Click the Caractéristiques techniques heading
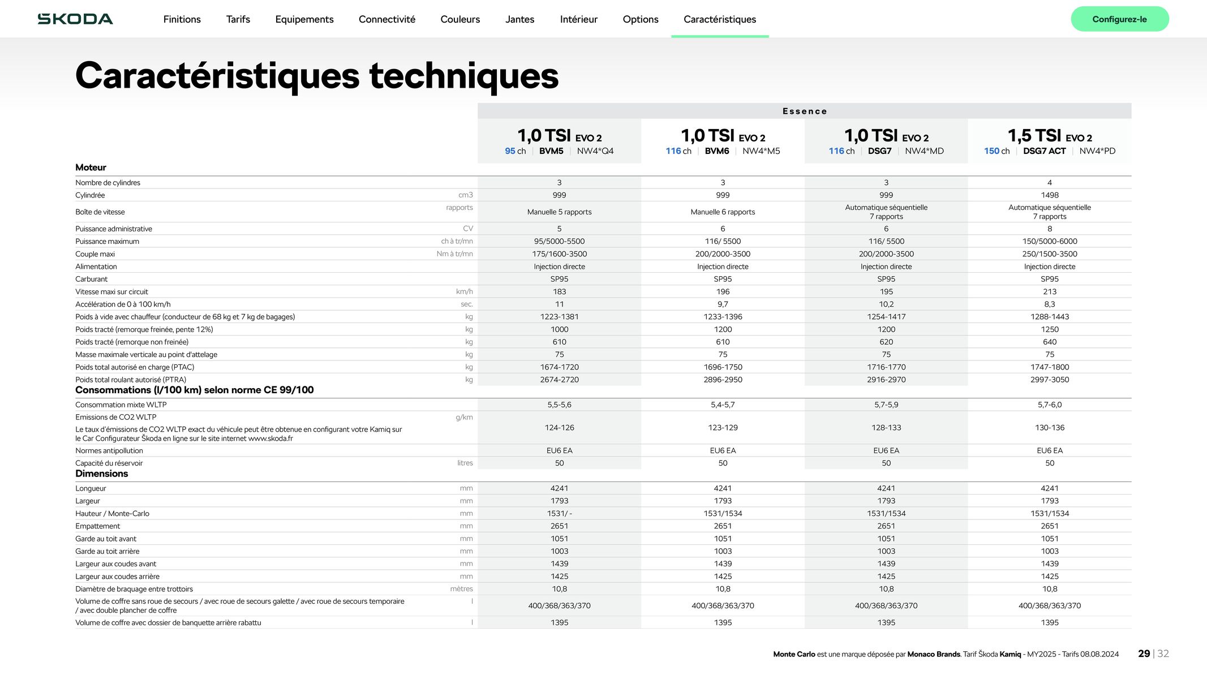1207x679 pixels. [x=317, y=76]
